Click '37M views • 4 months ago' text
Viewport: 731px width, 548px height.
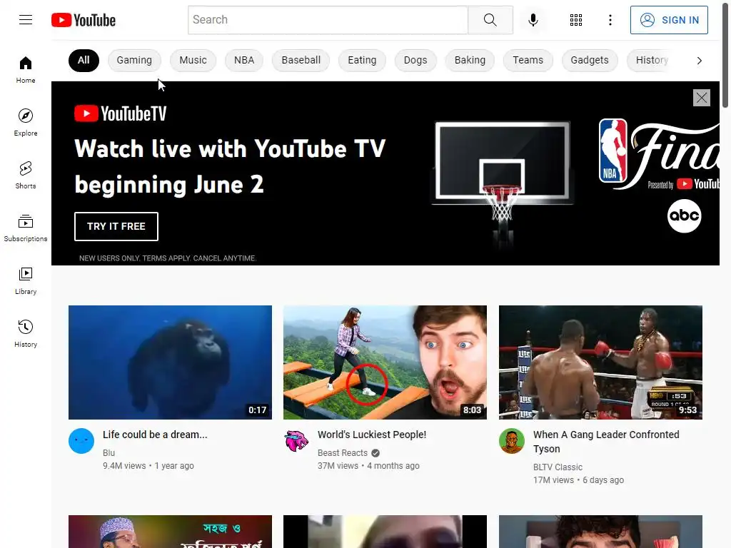coord(368,465)
